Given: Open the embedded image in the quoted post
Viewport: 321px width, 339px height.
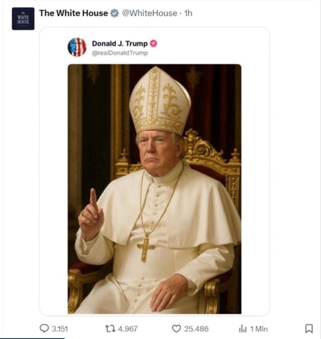Looking at the screenshot, I should click(154, 189).
